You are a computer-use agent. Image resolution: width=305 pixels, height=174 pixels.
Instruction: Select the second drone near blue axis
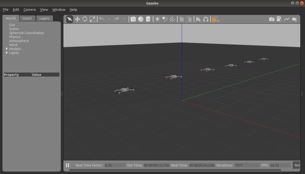point(174,77)
